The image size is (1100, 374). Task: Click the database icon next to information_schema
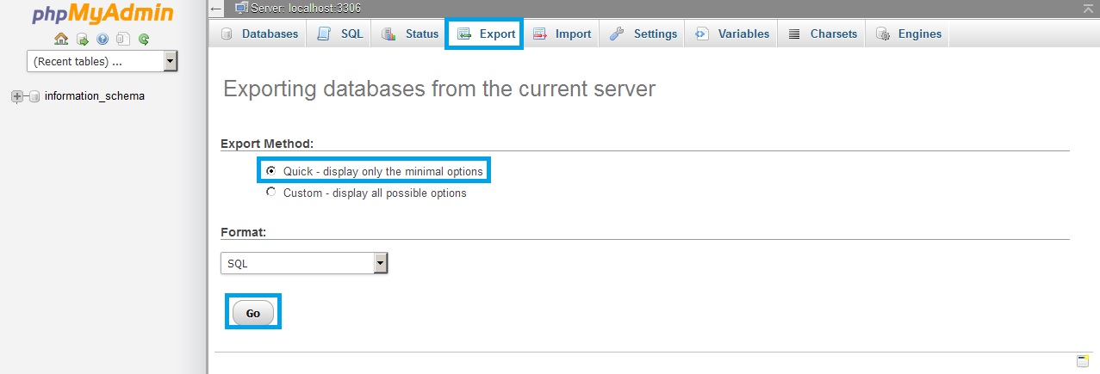tap(34, 96)
